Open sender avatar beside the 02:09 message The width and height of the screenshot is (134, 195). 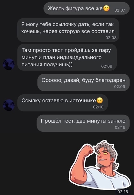[x=9, y=64]
